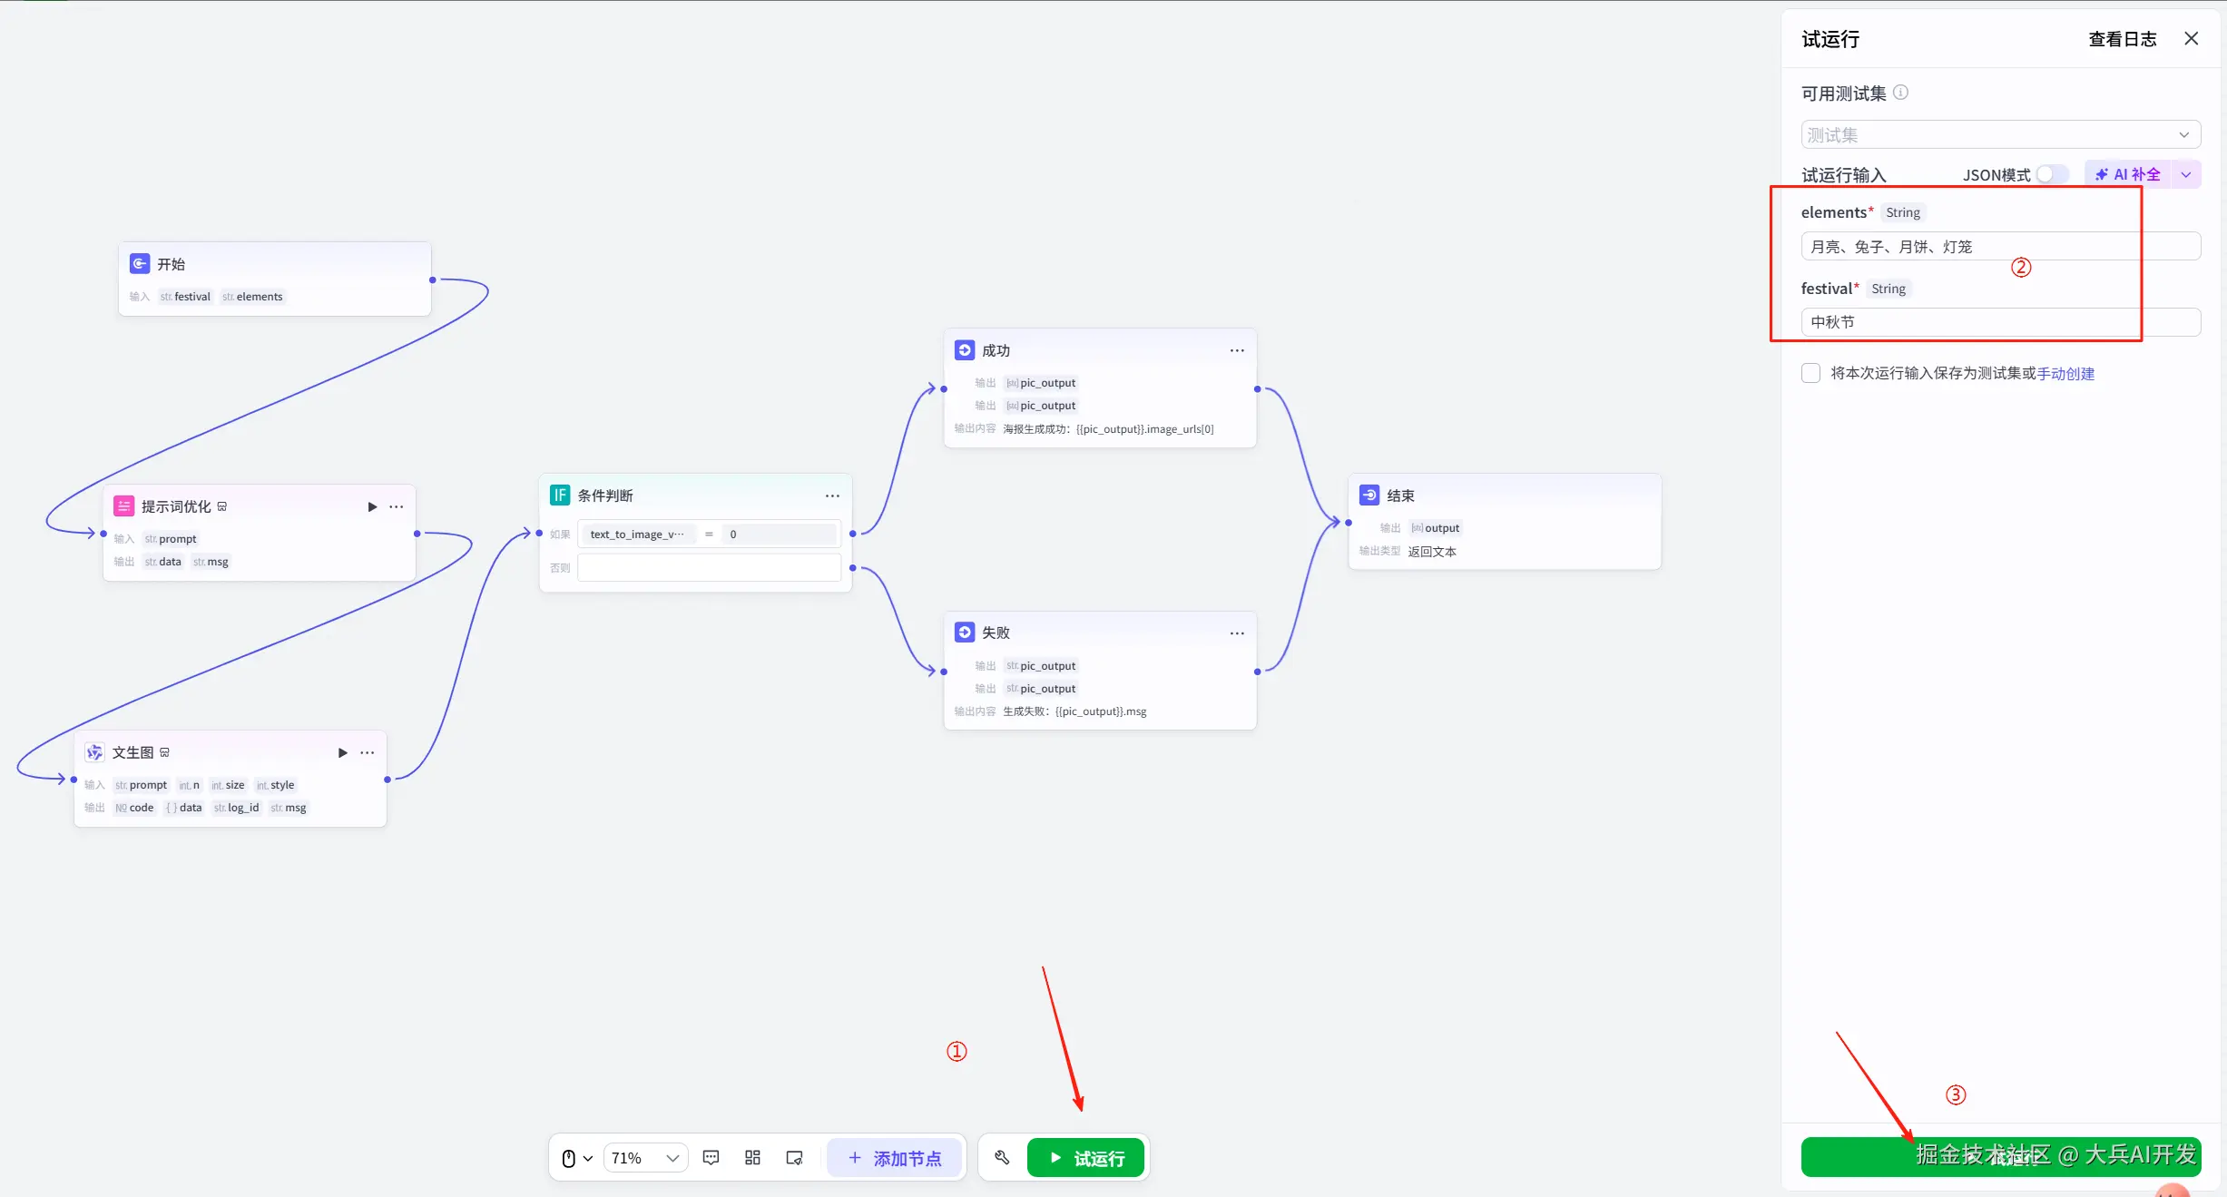Click 查看日志 in the panel header
Viewport: 2227px width, 1197px height.
2122,39
